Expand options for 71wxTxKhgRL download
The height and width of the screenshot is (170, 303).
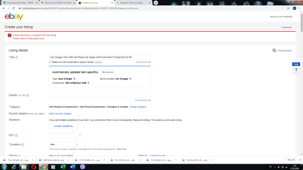click(33, 160)
